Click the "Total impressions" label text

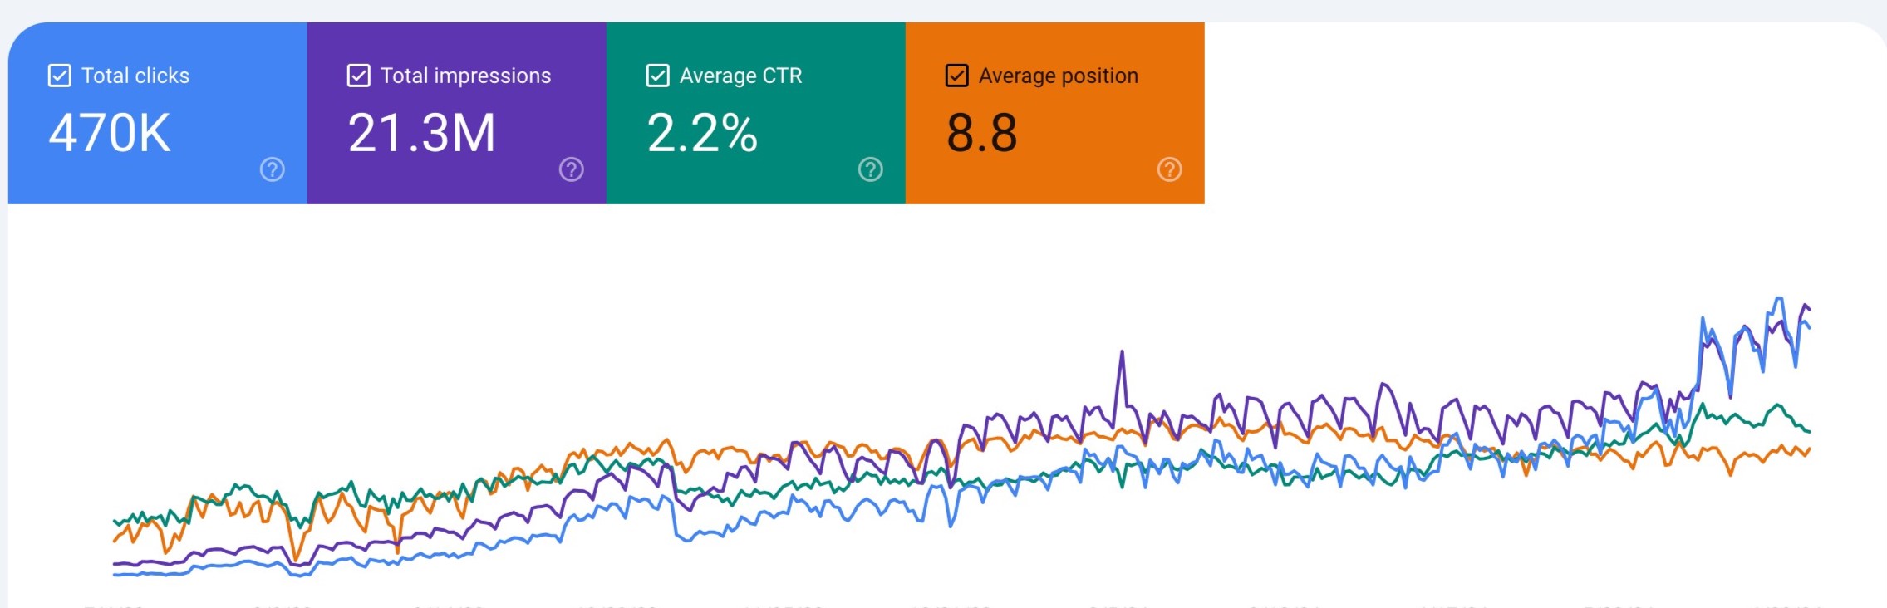[465, 76]
